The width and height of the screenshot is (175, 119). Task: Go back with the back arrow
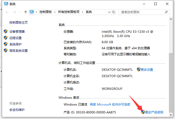(7, 12)
